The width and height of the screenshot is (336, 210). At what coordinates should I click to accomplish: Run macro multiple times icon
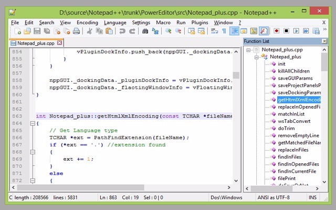306,31
